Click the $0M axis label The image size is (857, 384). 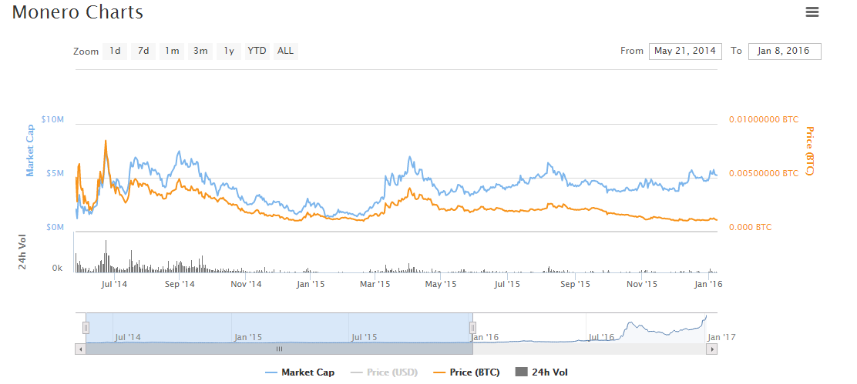[55, 226]
